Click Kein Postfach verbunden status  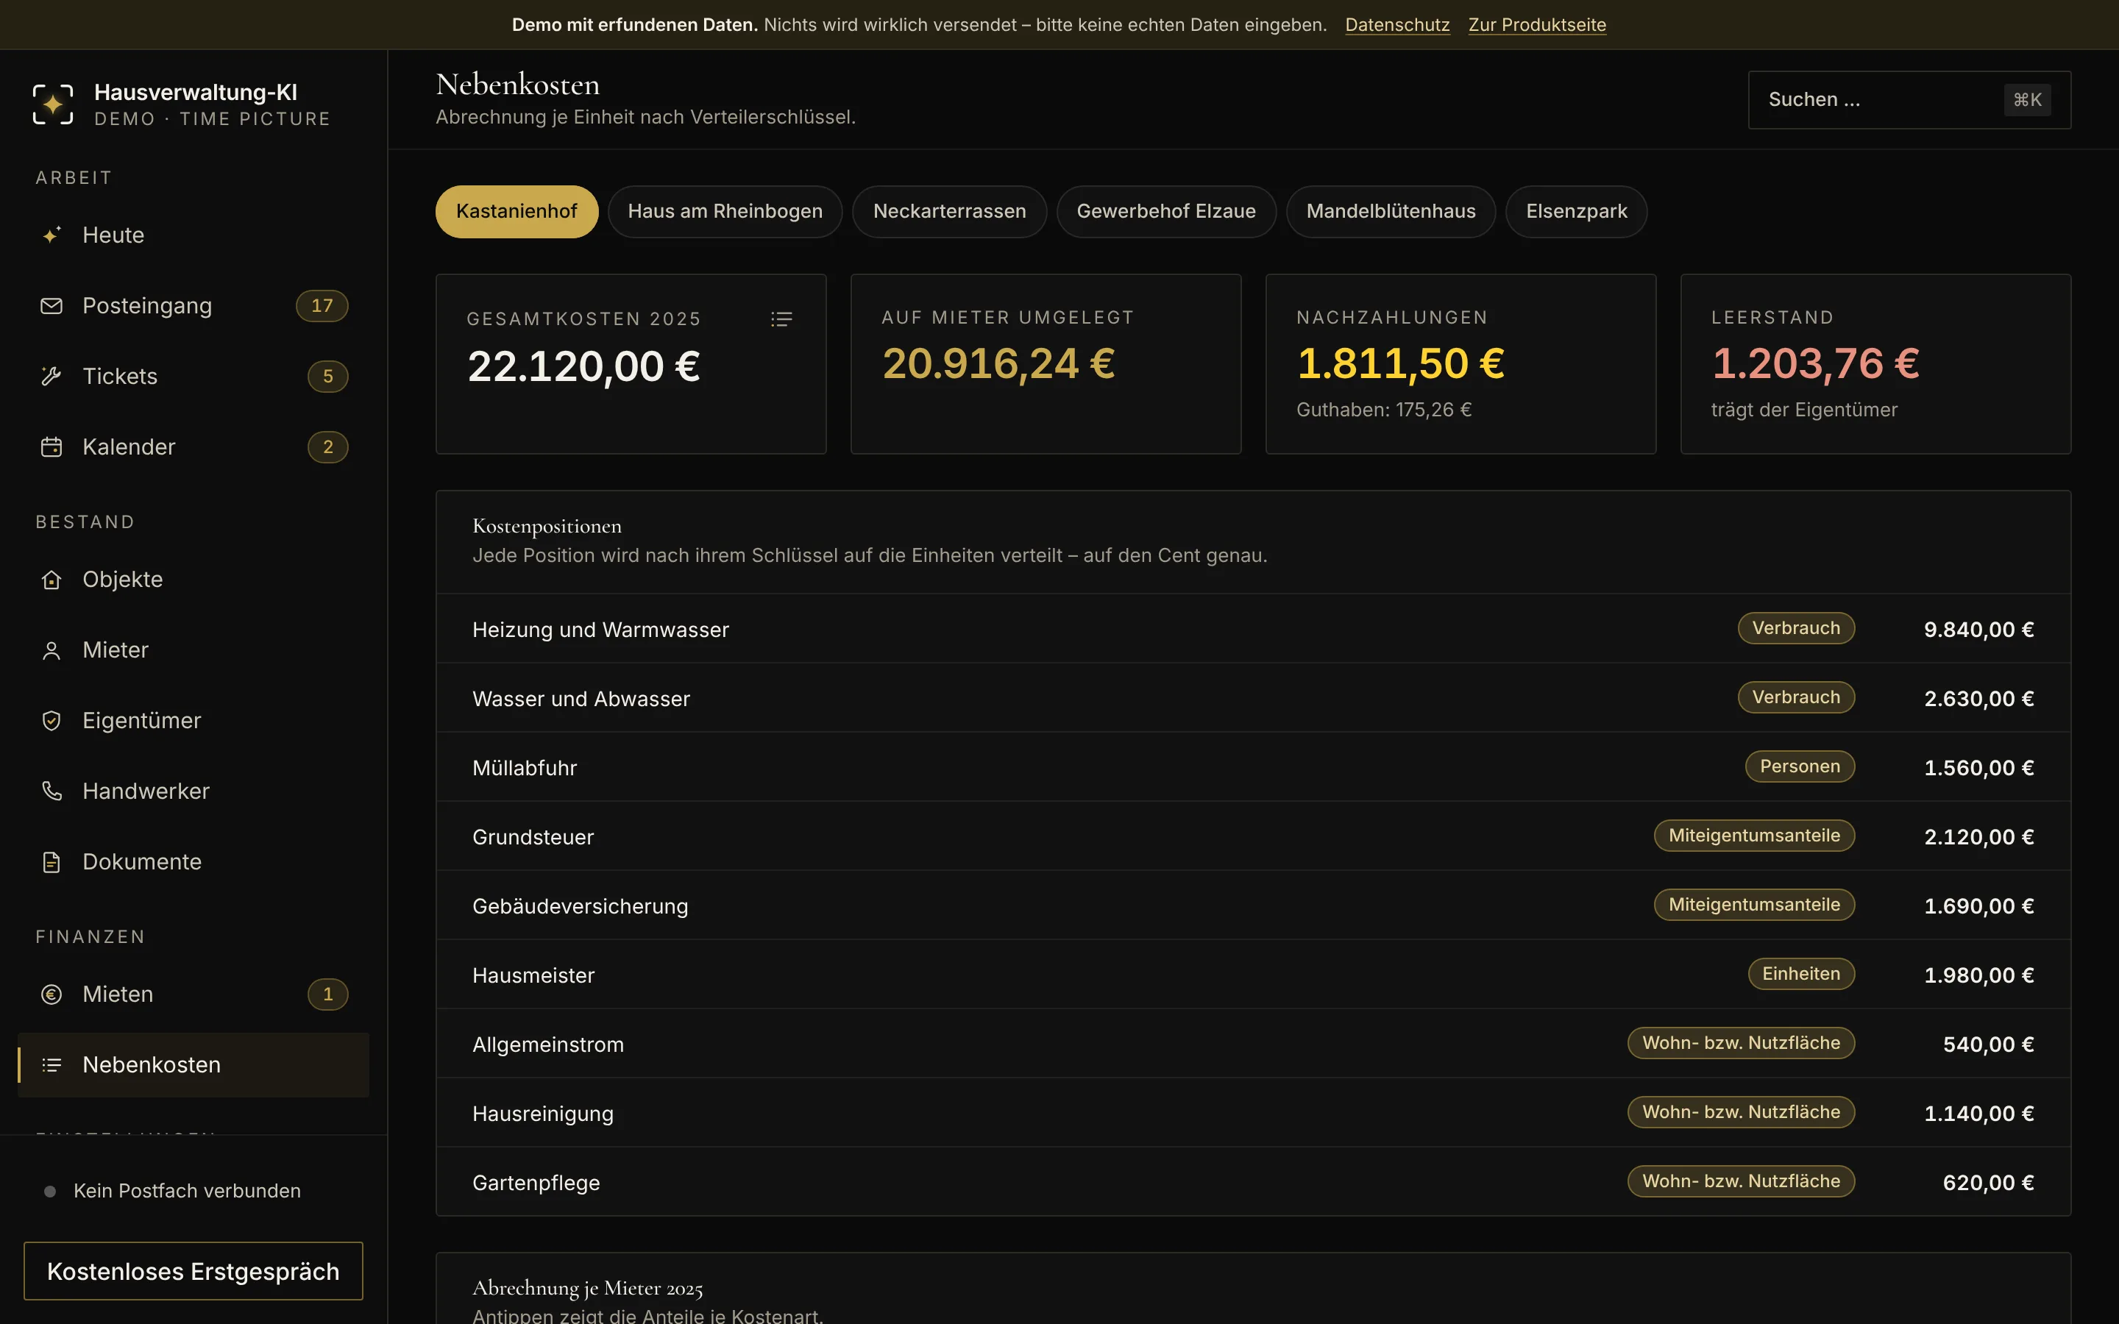(186, 1191)
